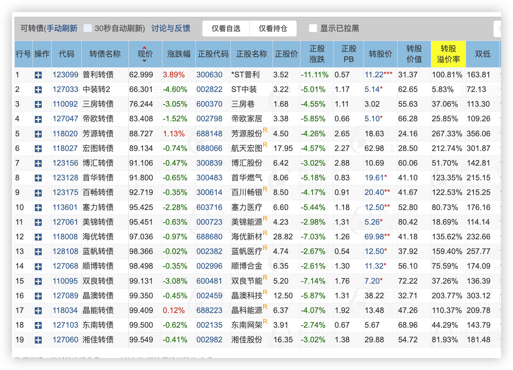
Task: Open stock code 300630 link
Action: pyautogui.click(x=209, y=75)
